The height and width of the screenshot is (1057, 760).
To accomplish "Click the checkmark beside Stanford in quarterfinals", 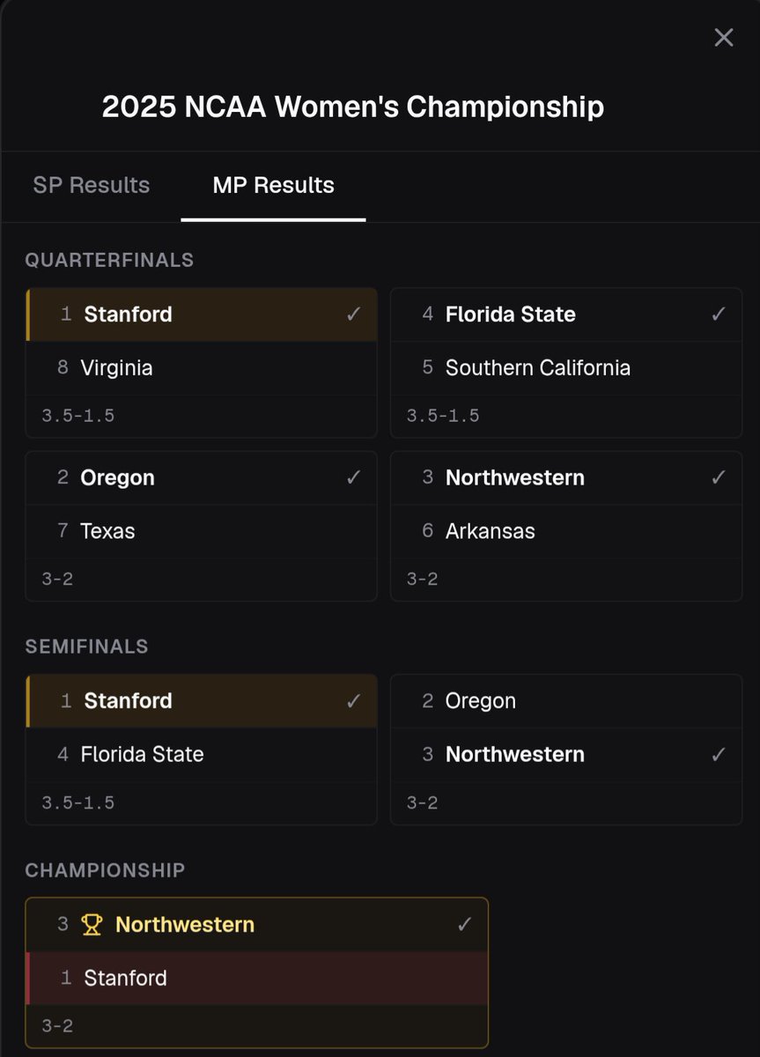I will click(354, 314).
